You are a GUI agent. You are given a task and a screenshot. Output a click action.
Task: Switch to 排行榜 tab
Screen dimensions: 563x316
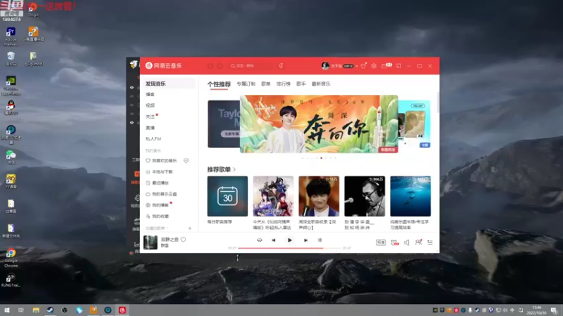[x=284, y=84]
